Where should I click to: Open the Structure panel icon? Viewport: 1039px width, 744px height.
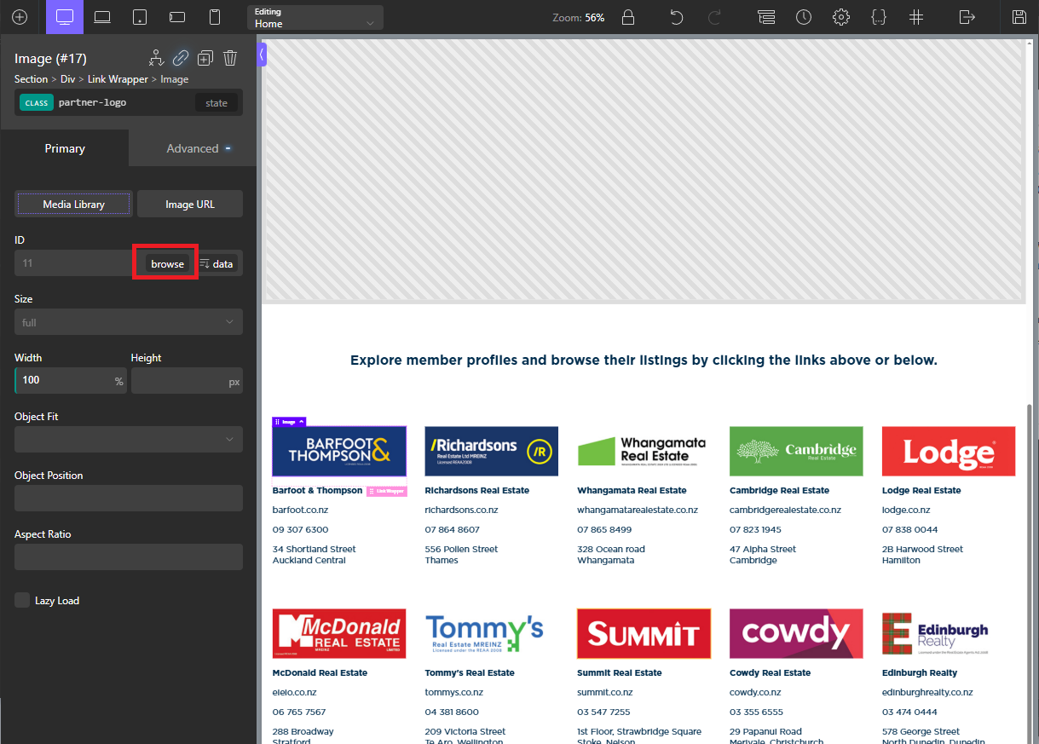pyautogui.click(x=766, y=17)
